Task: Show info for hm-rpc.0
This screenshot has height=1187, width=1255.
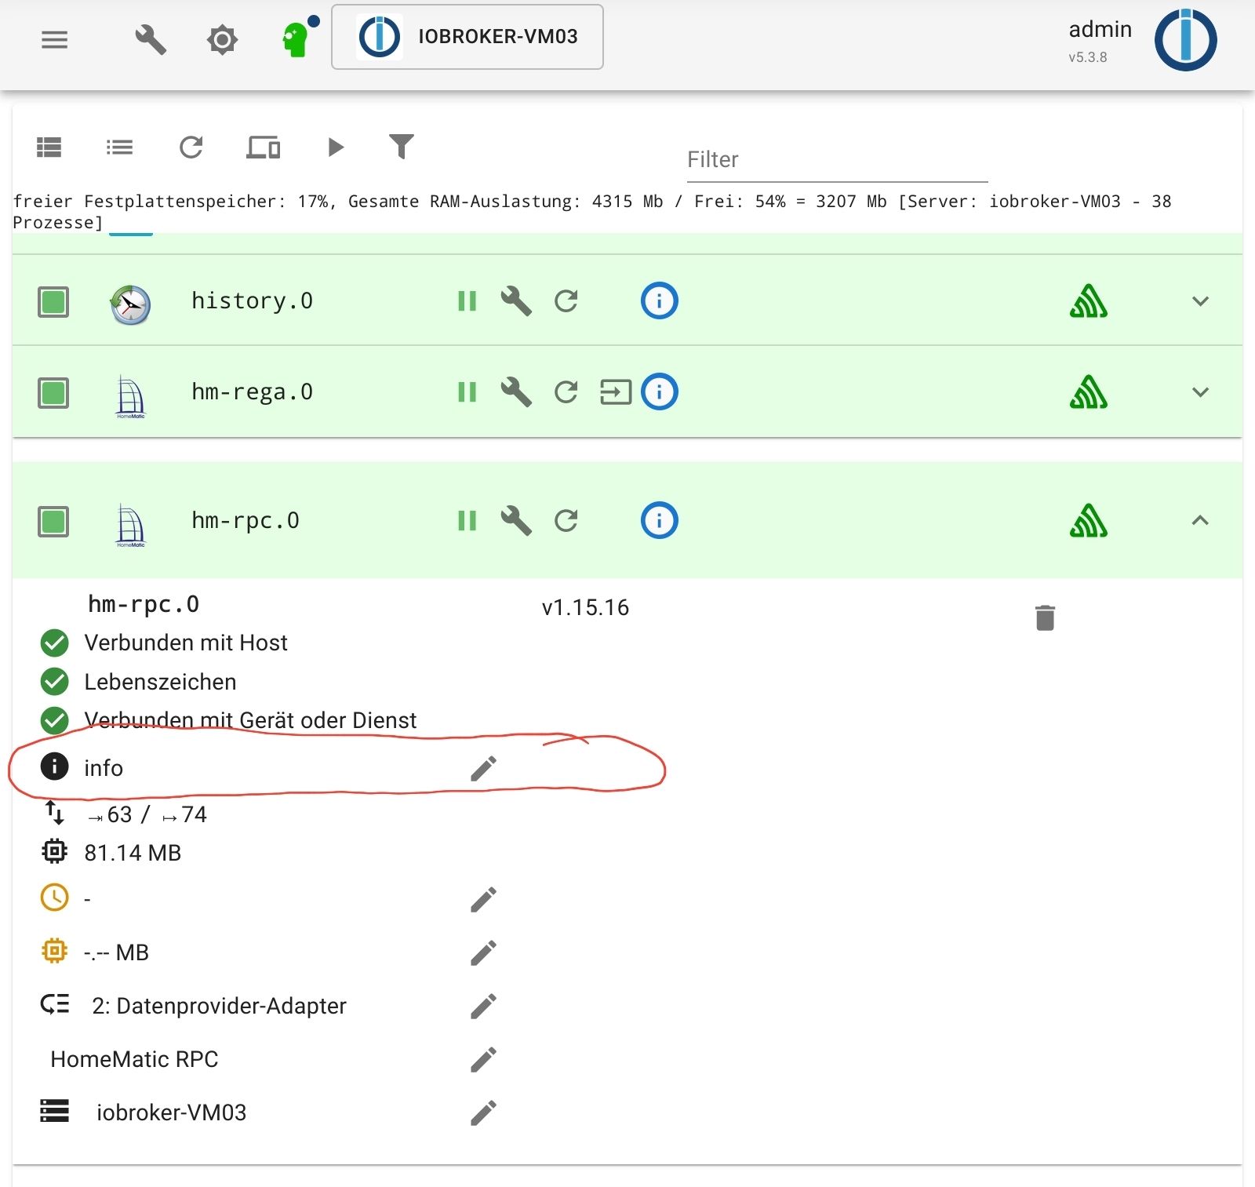Action: coord(659,520)
